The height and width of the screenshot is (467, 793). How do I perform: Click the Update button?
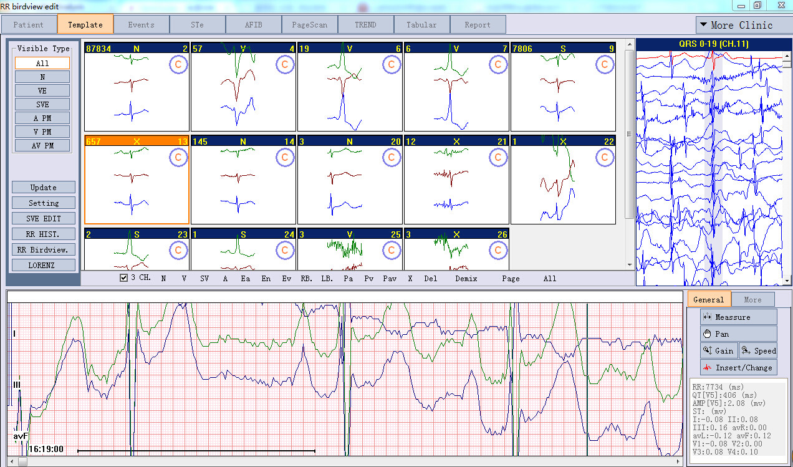[x=44, y=187]
